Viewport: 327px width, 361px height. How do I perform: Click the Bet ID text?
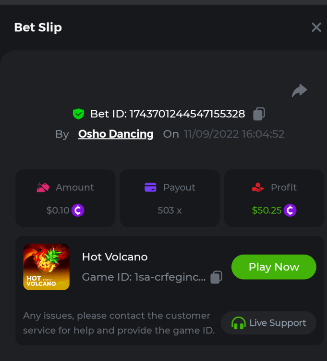pos(168,114)
